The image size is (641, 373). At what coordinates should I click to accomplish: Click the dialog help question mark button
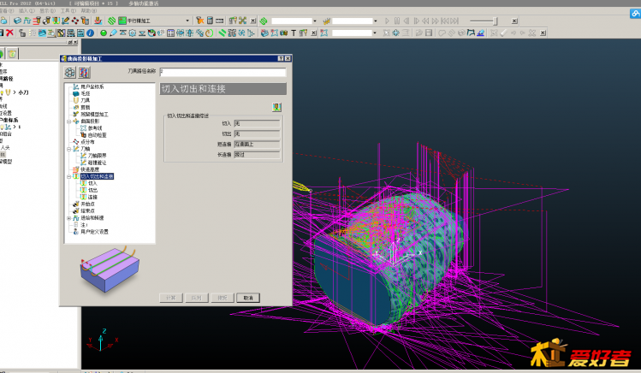tap(281, 58)
